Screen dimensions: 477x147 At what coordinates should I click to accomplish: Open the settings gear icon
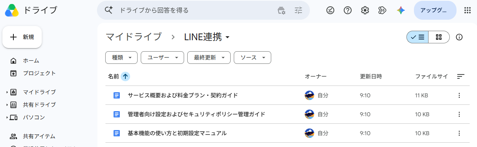coord(365,11)
